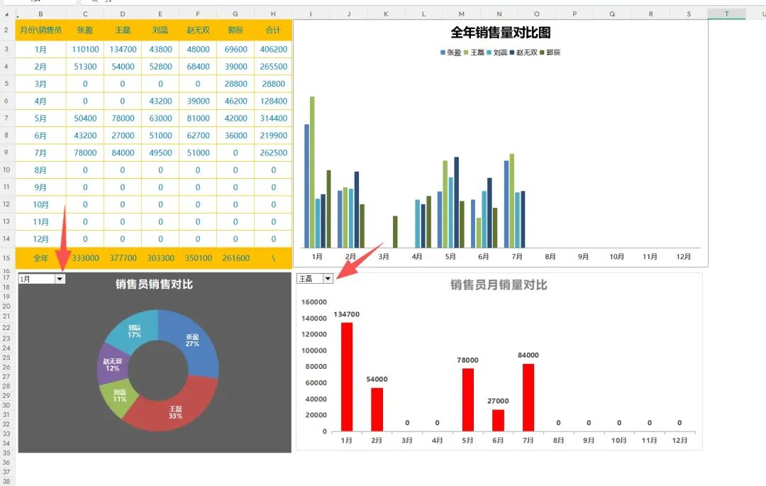Select the red 1月 bar in the bottom chart
Viewport: 766px width, 486px height.
(347, 376)
